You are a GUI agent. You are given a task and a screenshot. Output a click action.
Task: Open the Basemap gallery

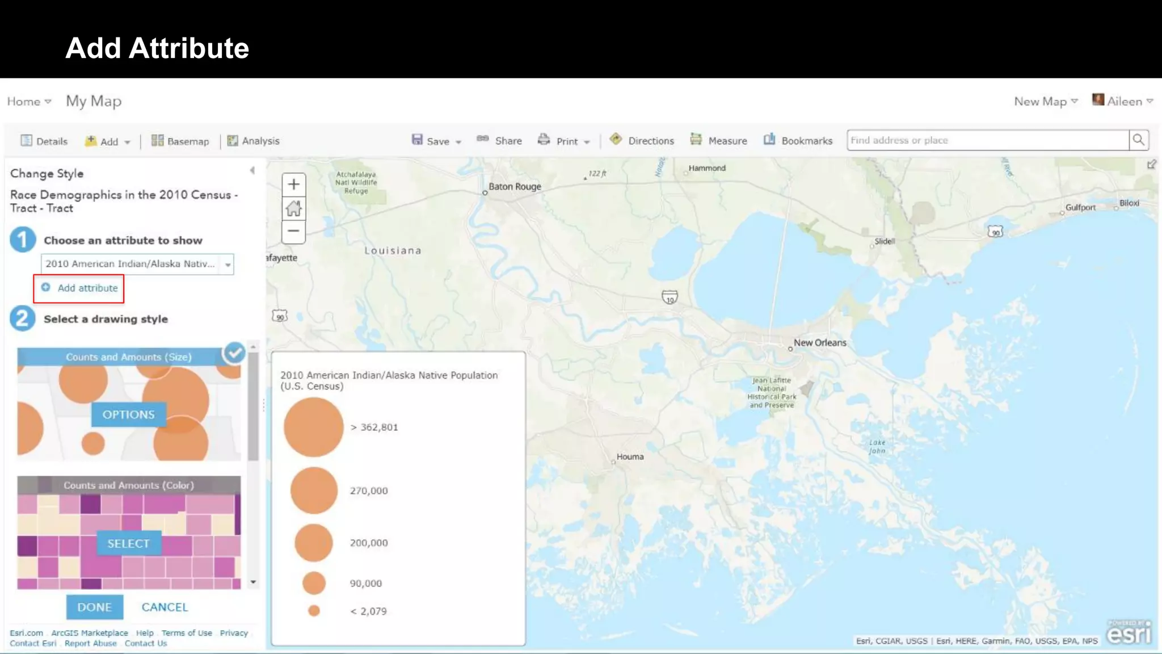click(x=180, y=141)
